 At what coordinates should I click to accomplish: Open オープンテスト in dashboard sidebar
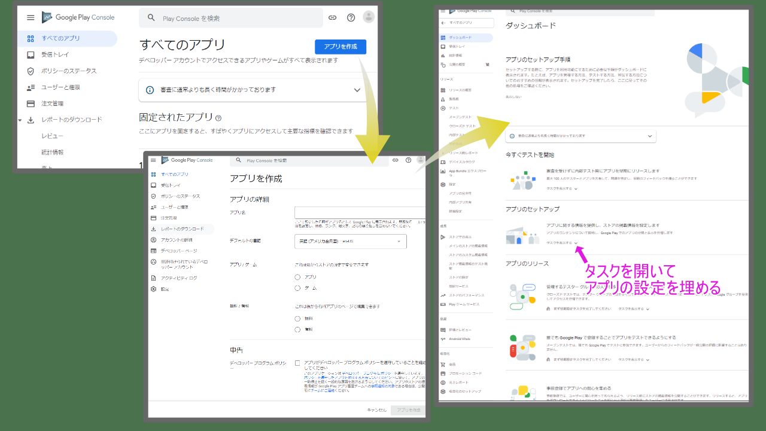(x=461, y=117)
